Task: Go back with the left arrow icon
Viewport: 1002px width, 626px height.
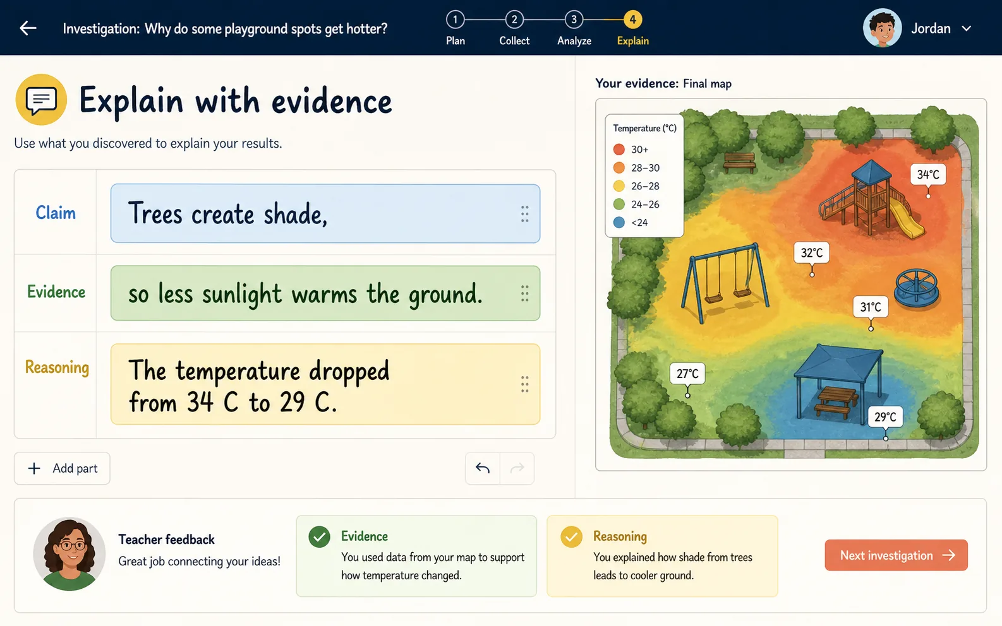Action: (28, 28)
